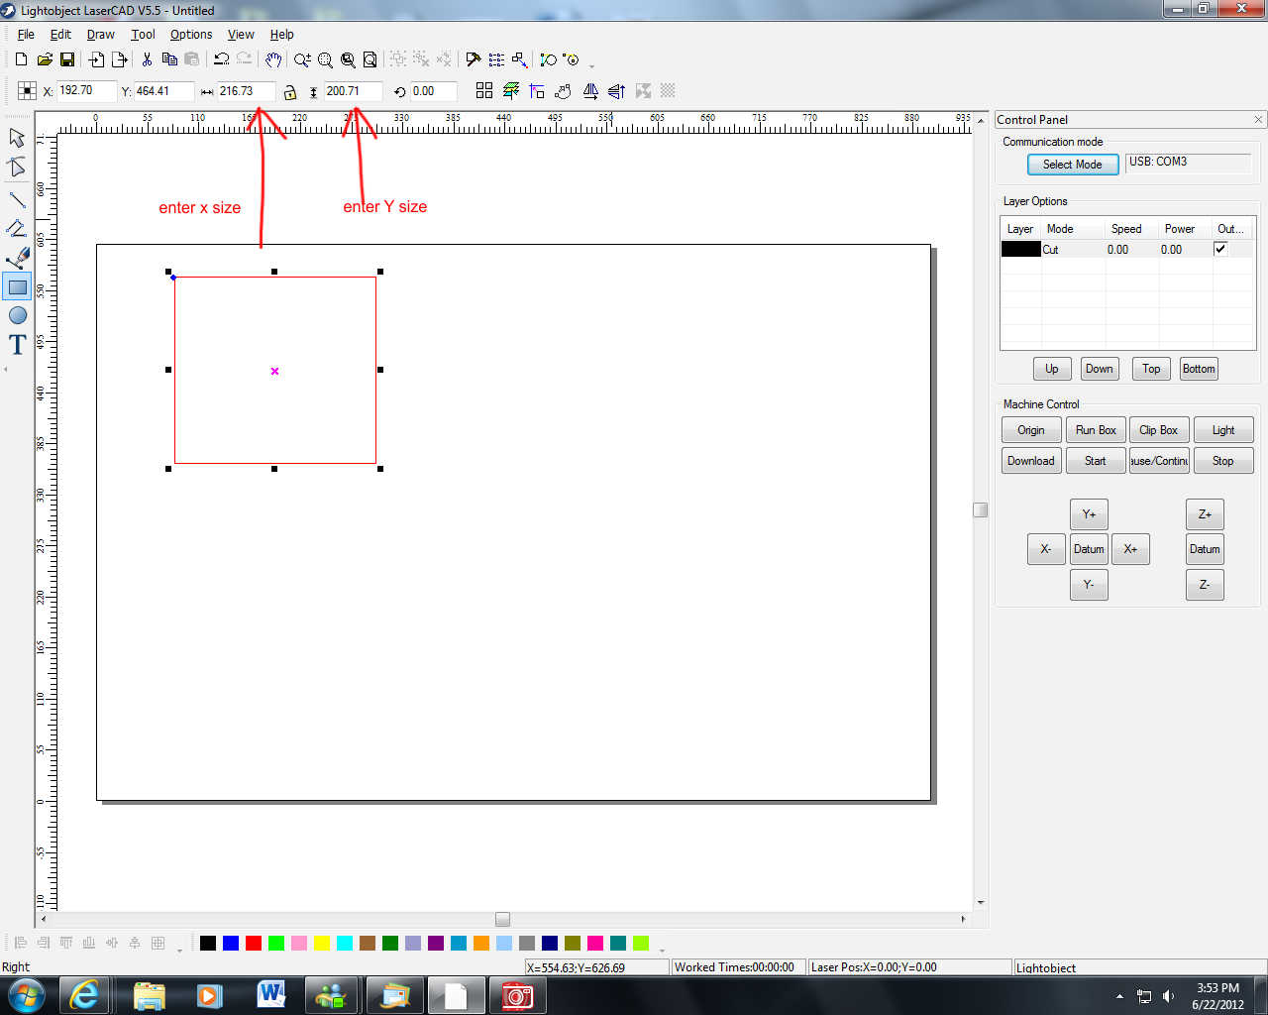Activate the Pan hand tool
The image size is (1268, 1015).
273,60
